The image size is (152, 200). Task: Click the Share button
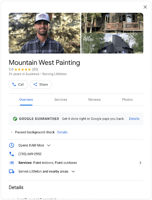[x=41, y=84]
